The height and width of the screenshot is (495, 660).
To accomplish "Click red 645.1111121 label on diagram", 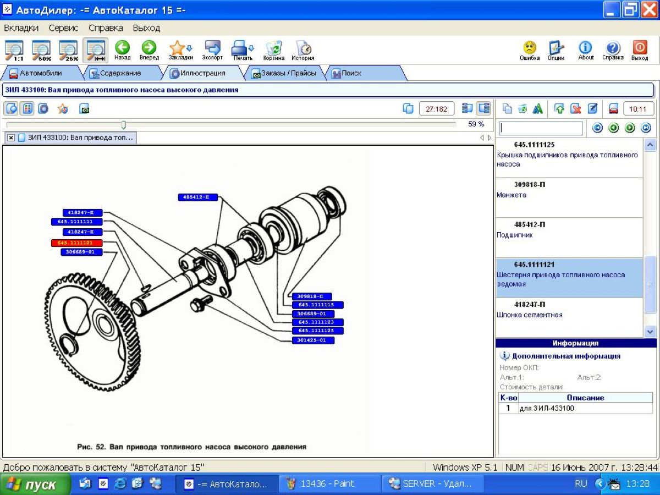I will point(76,243).
